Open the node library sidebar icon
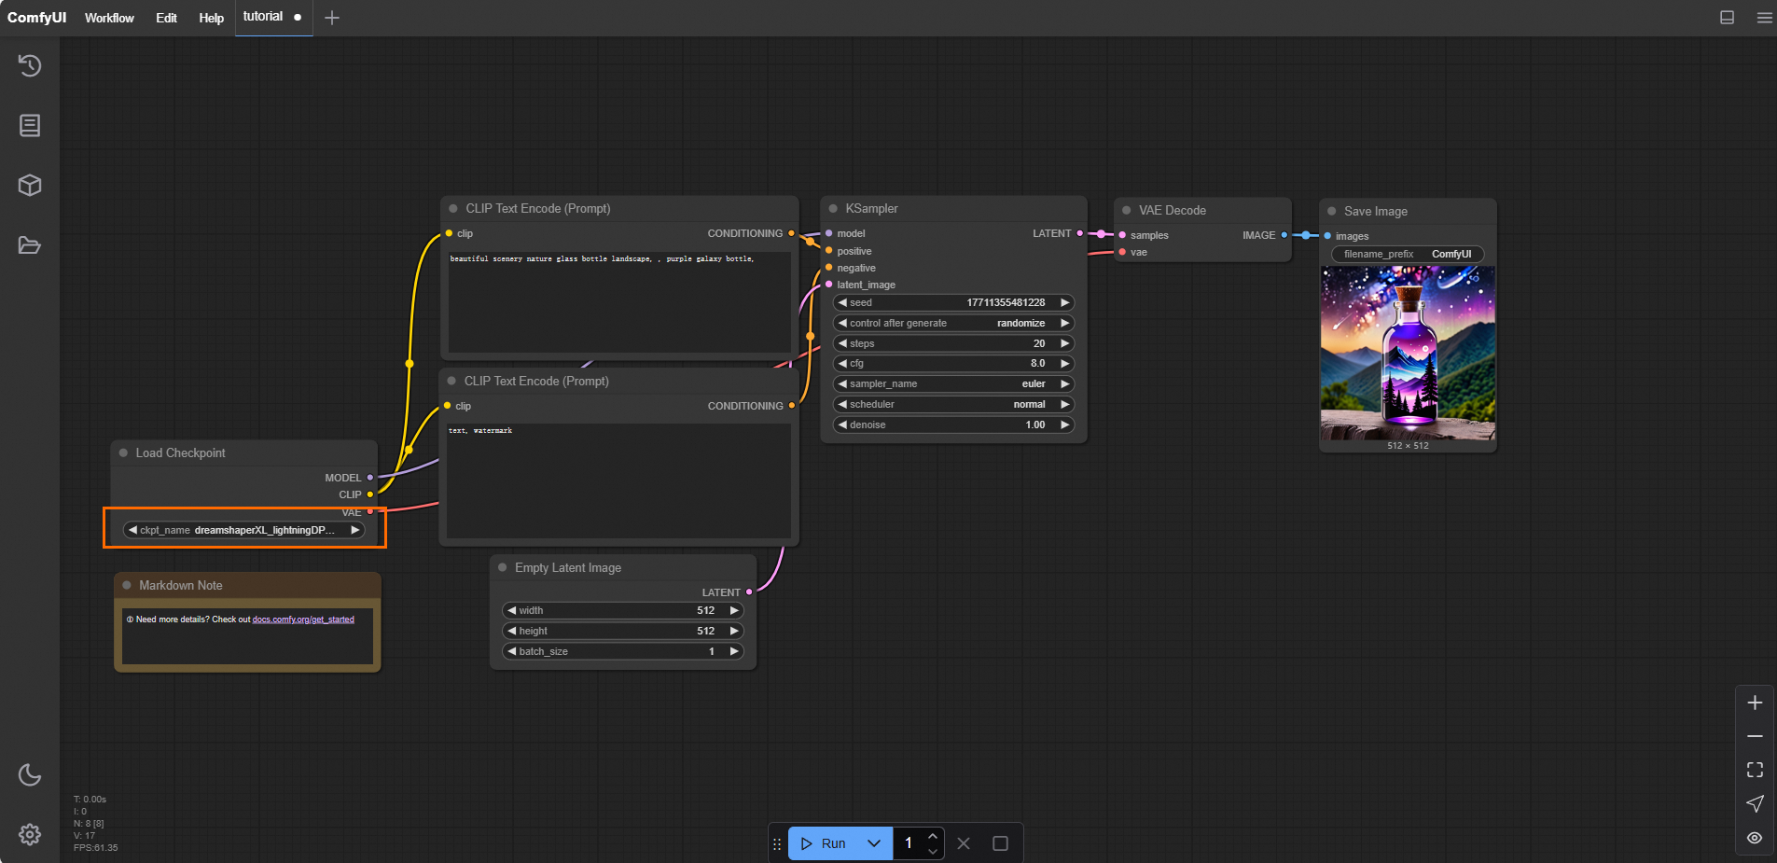 coord(30,125)
